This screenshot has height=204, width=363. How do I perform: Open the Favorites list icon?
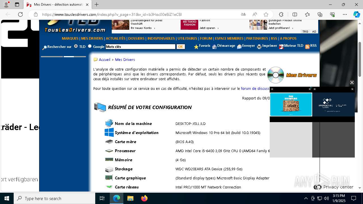307,14
